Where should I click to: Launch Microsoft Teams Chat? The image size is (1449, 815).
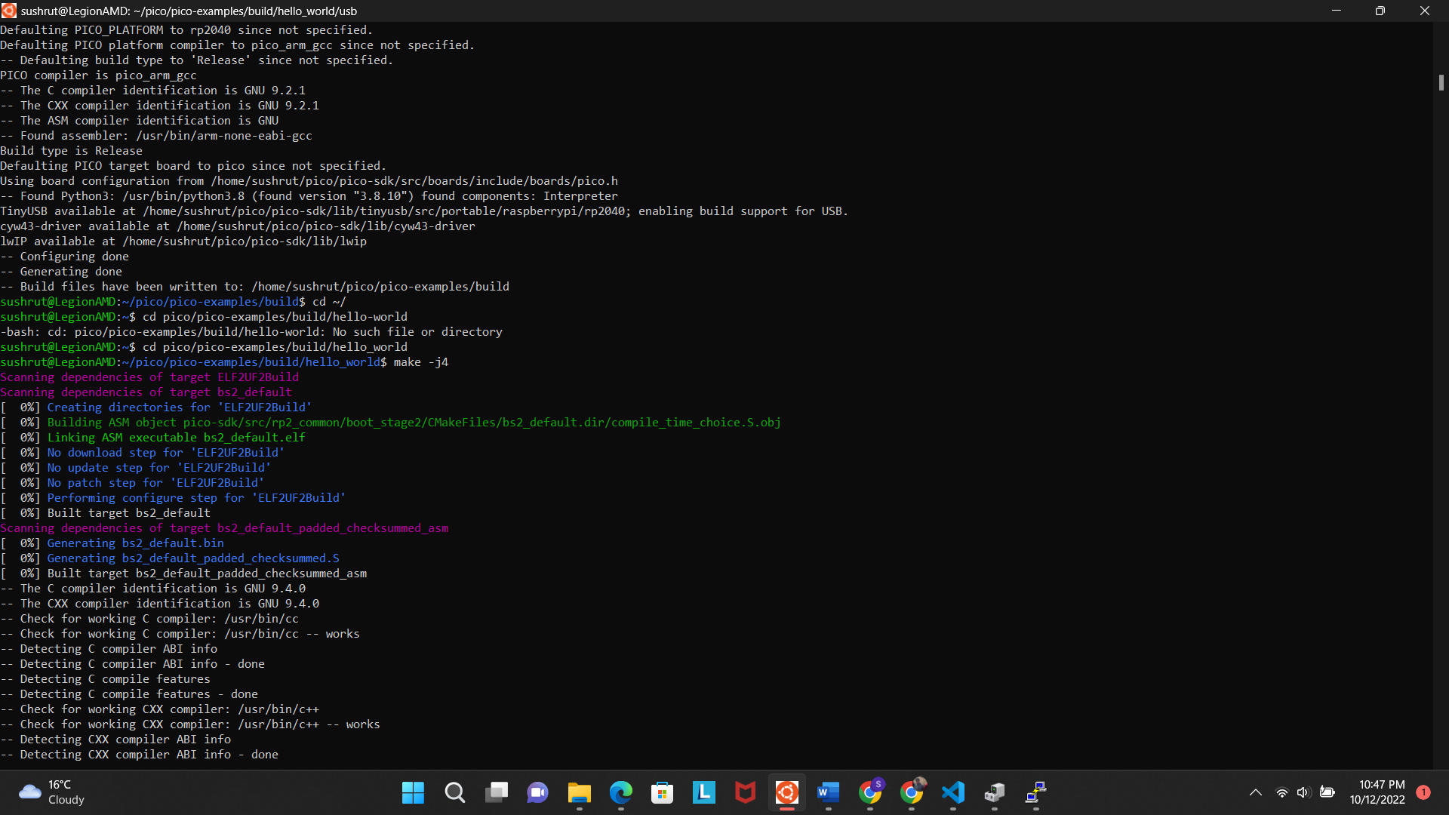537,792
